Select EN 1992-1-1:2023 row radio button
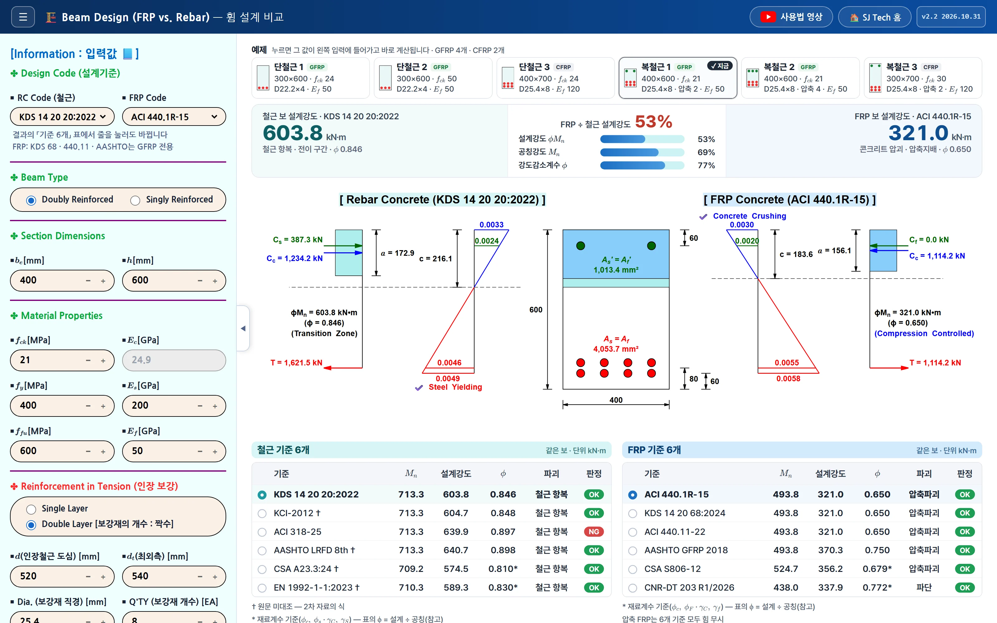The width and height of the screenshot is (997, 623). 262,587
